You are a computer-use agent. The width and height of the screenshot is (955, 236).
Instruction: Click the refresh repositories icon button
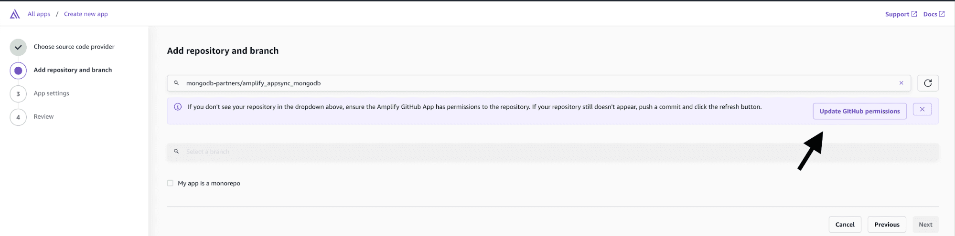click(928, 83)
